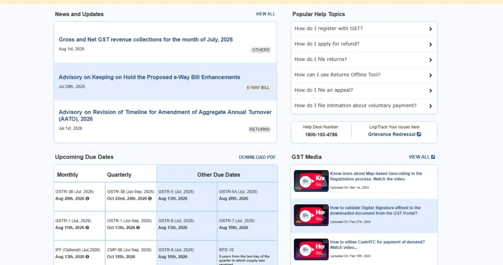This screenshot has width=503, height=265.
Task: Click GSTR-3B (Jul-Sep, 2026) quarterly cell
Action: point(131,197)
